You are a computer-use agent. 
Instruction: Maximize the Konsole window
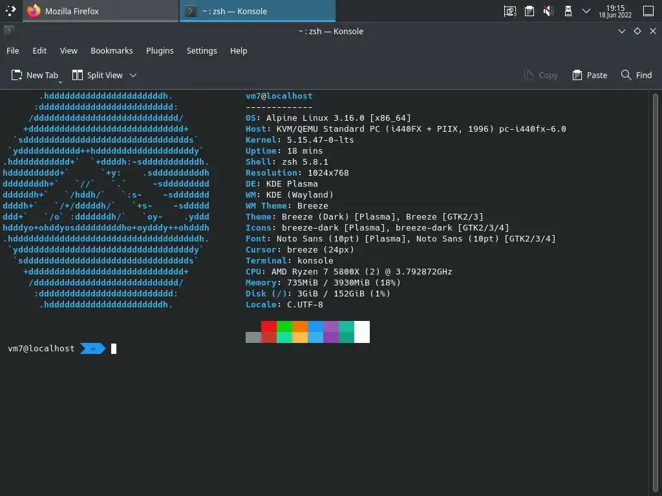click(637, 31)
